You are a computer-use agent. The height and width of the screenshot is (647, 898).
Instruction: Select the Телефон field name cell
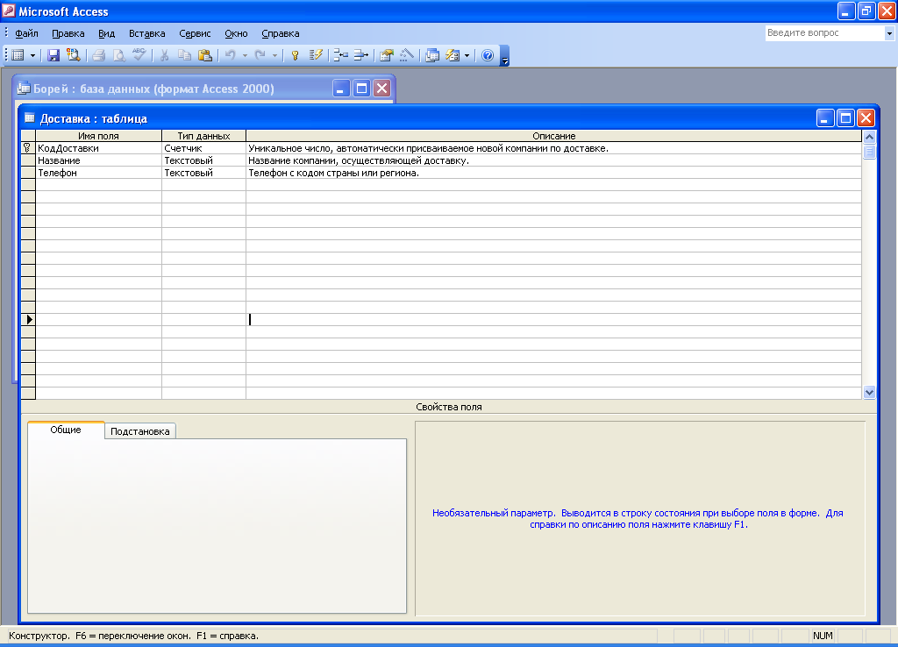click(x=98, y=173)
